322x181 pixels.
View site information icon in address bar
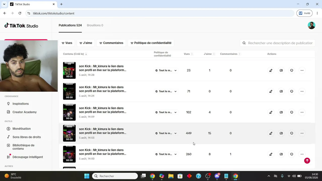[x=29, y=13]
